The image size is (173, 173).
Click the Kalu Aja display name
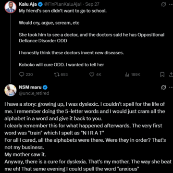tap(28, 4)
